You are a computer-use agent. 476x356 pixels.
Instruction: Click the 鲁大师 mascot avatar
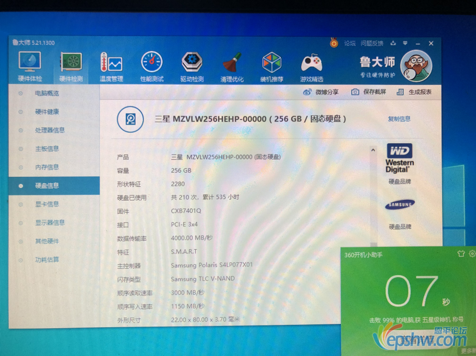click(416, 66)
